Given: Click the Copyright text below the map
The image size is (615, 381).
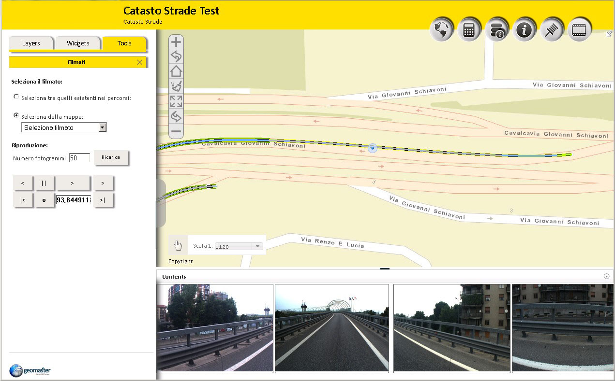Looking at the screenshot, I should pyautogui.click(x=180, y=261).
